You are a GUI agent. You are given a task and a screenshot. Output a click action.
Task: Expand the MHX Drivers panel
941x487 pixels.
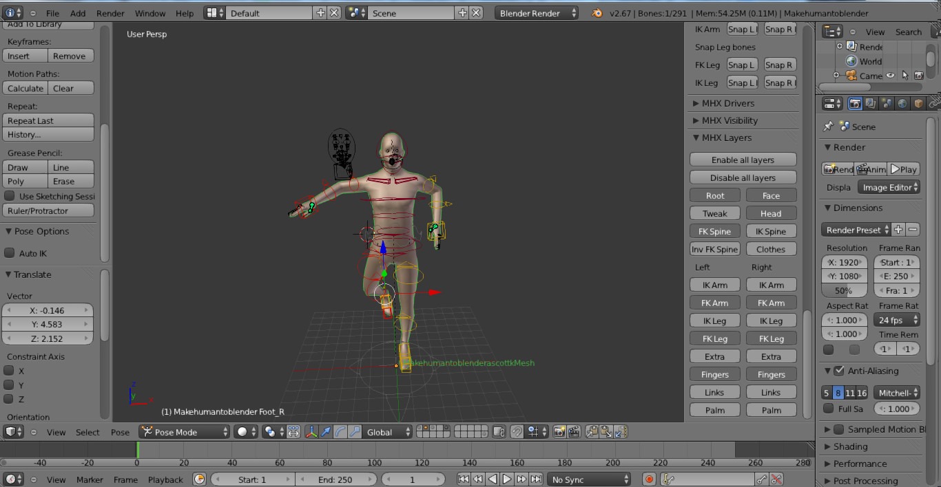(727, 103)
